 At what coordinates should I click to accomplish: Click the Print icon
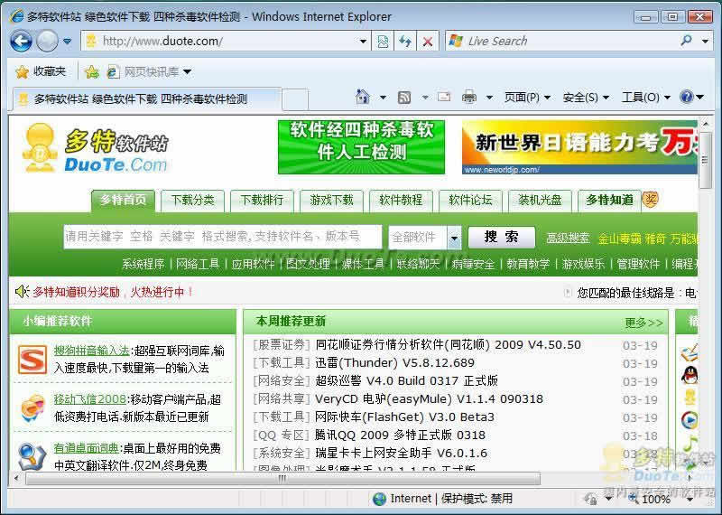[469, 98]
